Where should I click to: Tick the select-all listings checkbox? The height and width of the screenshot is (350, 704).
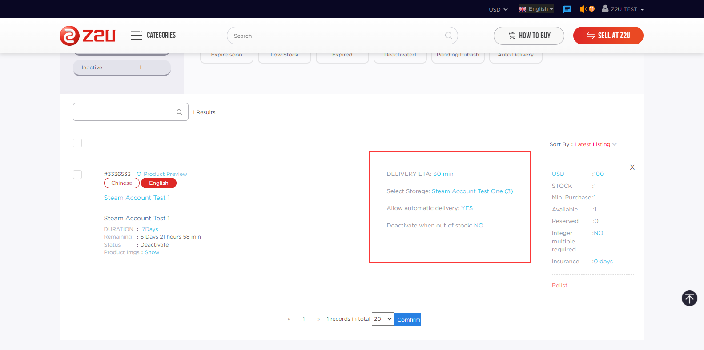pyautogui.click(x=77, y=143)
